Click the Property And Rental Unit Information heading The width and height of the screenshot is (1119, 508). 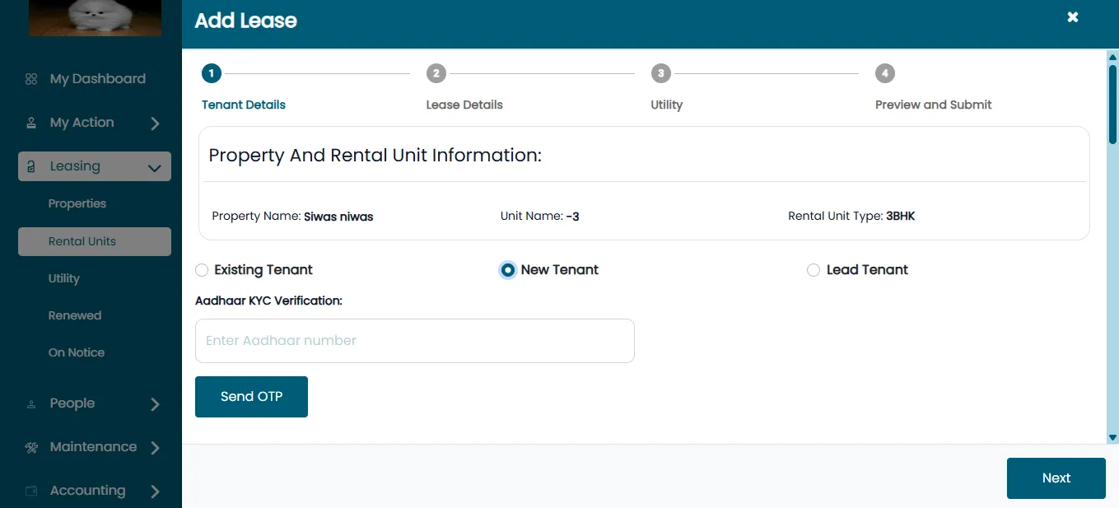375,156
